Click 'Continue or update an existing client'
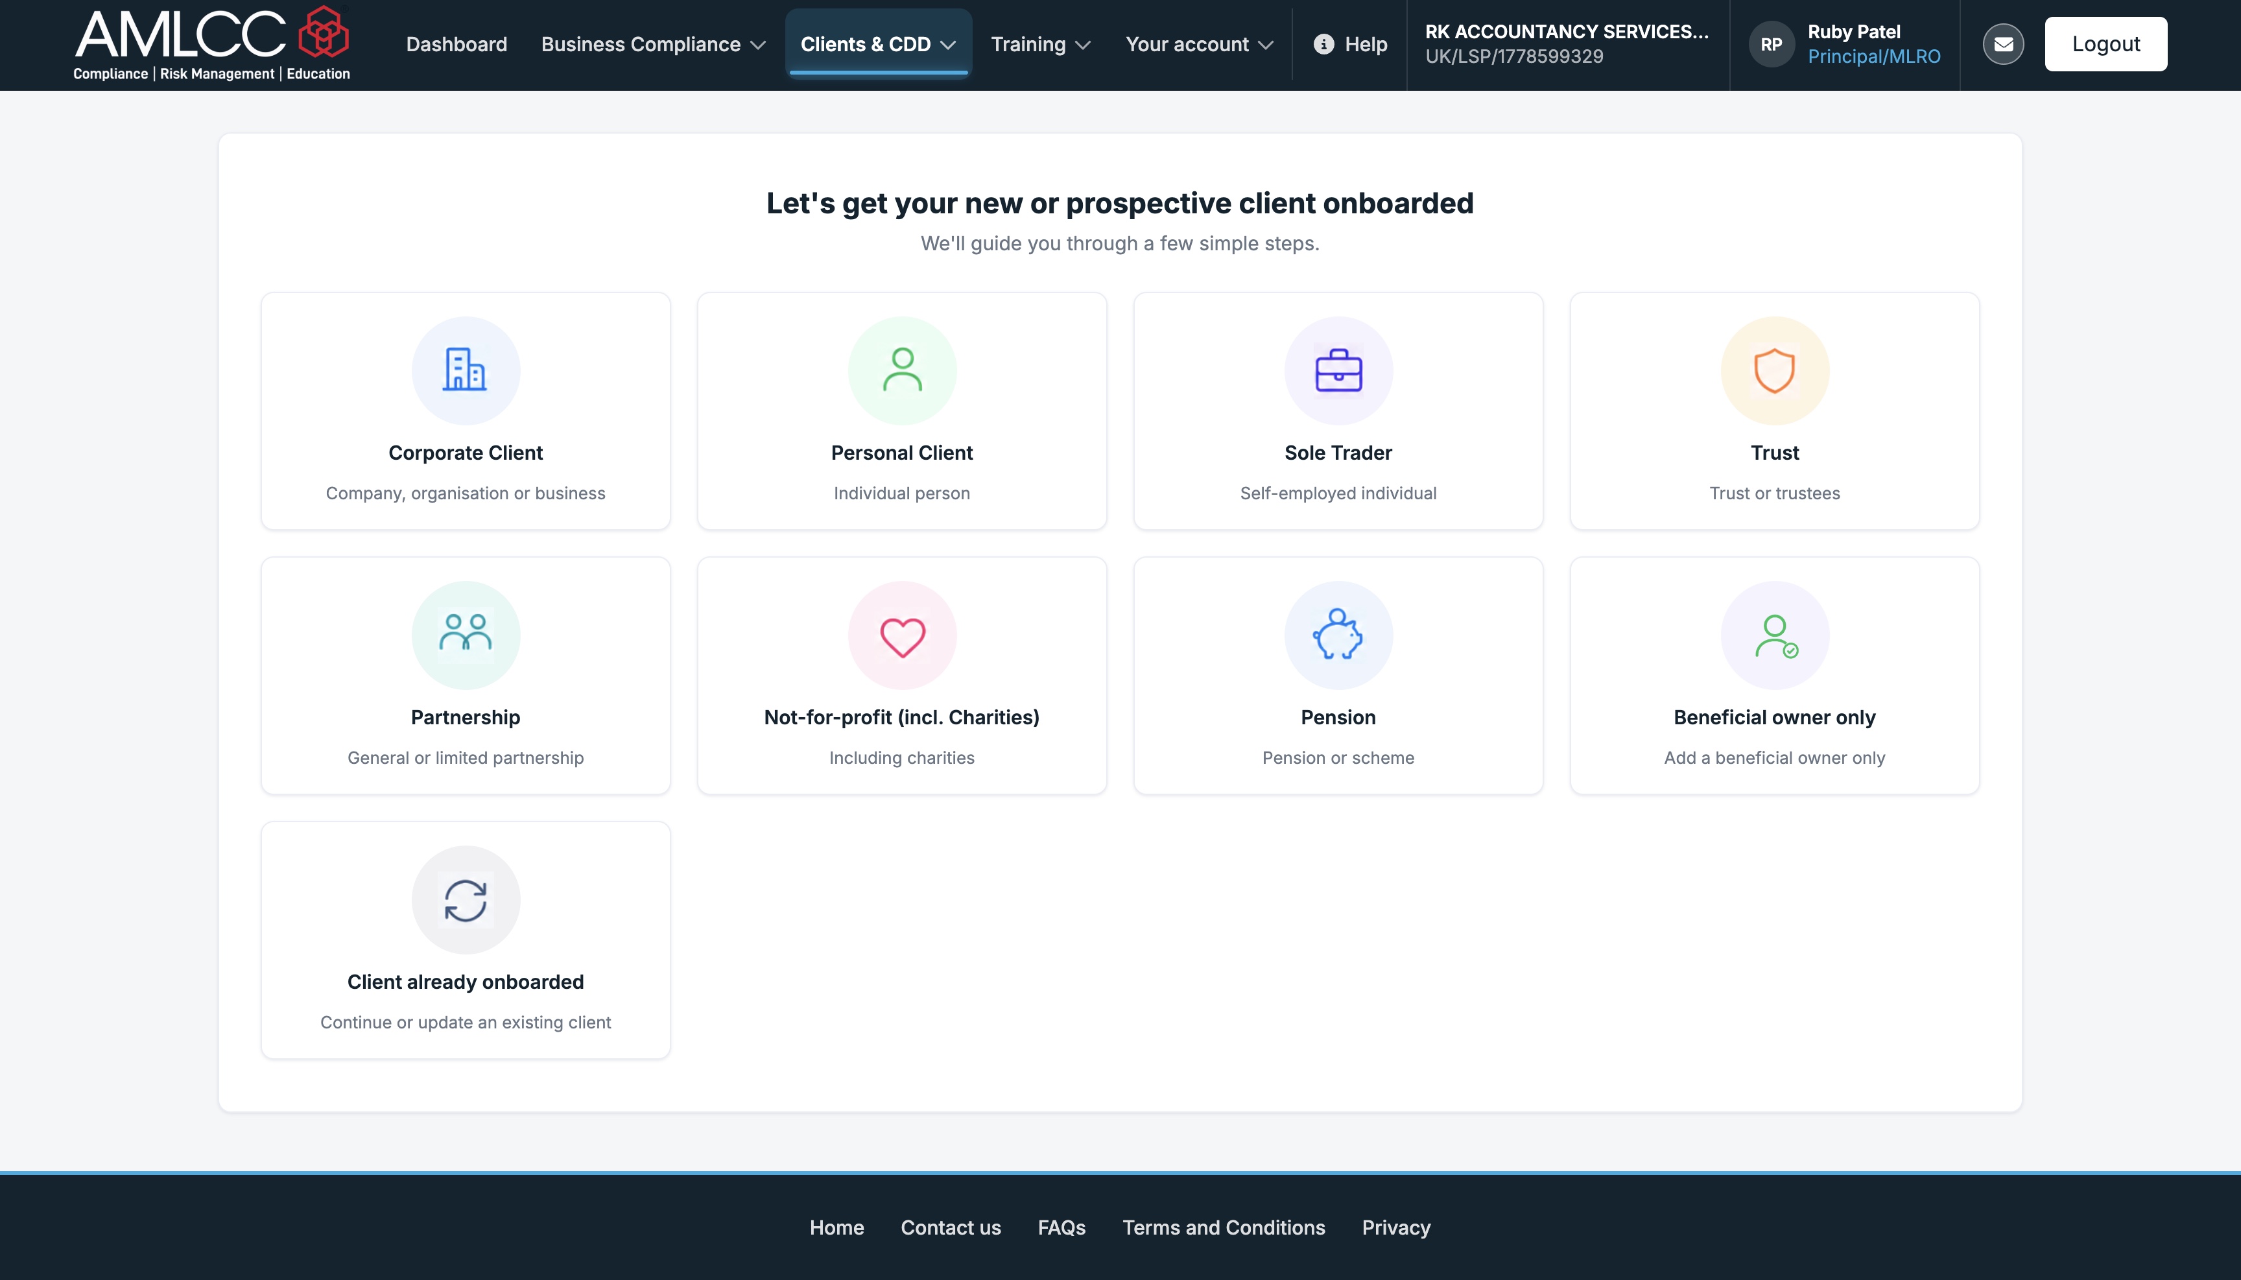This screenshot has width=2241, height=1280. click(x=465, y=1023)
